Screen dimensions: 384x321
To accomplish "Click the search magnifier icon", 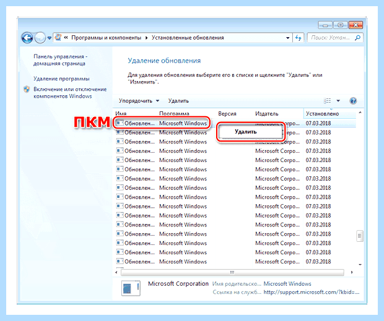I will [358, 38].
